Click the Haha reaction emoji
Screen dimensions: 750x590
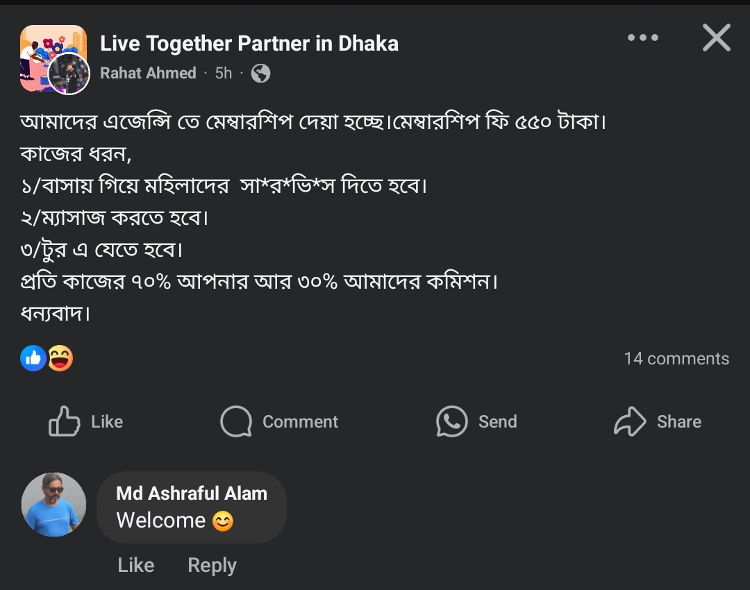[60, 358]
